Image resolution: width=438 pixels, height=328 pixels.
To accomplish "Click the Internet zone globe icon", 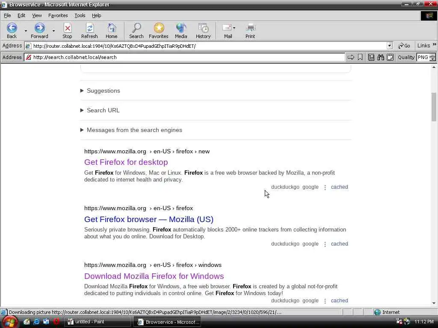I will [x=377, y=312].
